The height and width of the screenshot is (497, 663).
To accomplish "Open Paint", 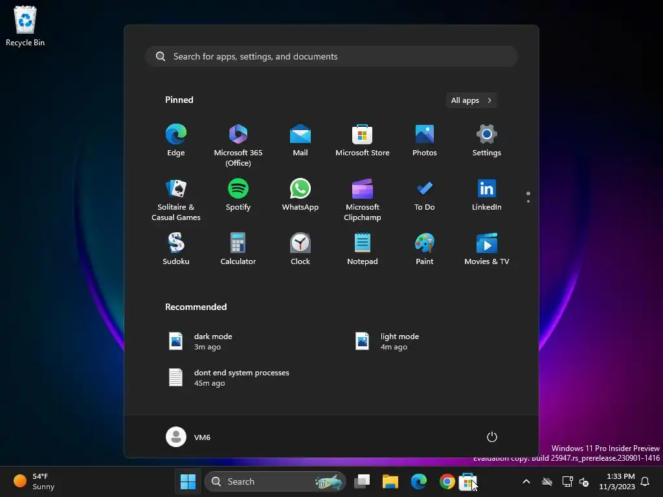I will coord(425,249).
